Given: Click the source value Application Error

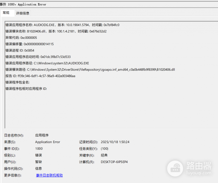Looking at the screenshot, I should pos(48,142).
